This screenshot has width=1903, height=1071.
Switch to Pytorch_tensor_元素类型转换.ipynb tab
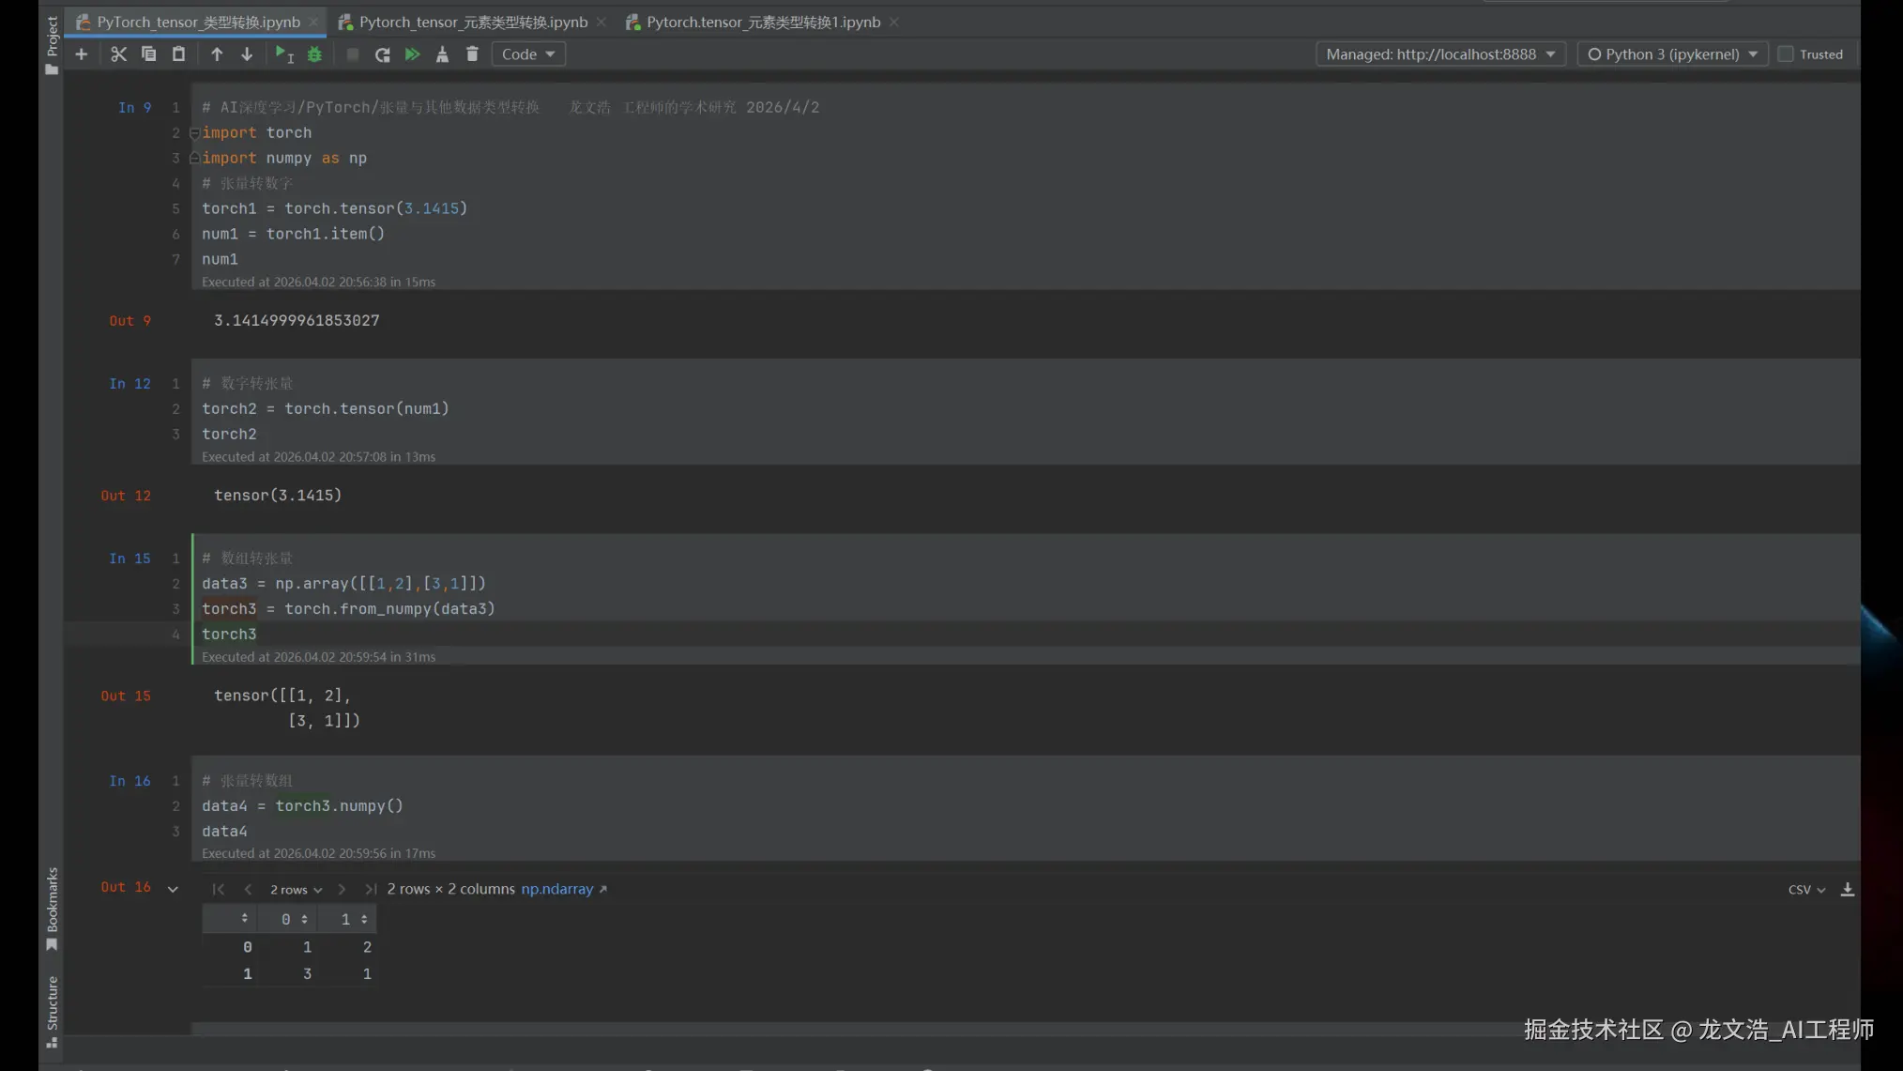473,22
